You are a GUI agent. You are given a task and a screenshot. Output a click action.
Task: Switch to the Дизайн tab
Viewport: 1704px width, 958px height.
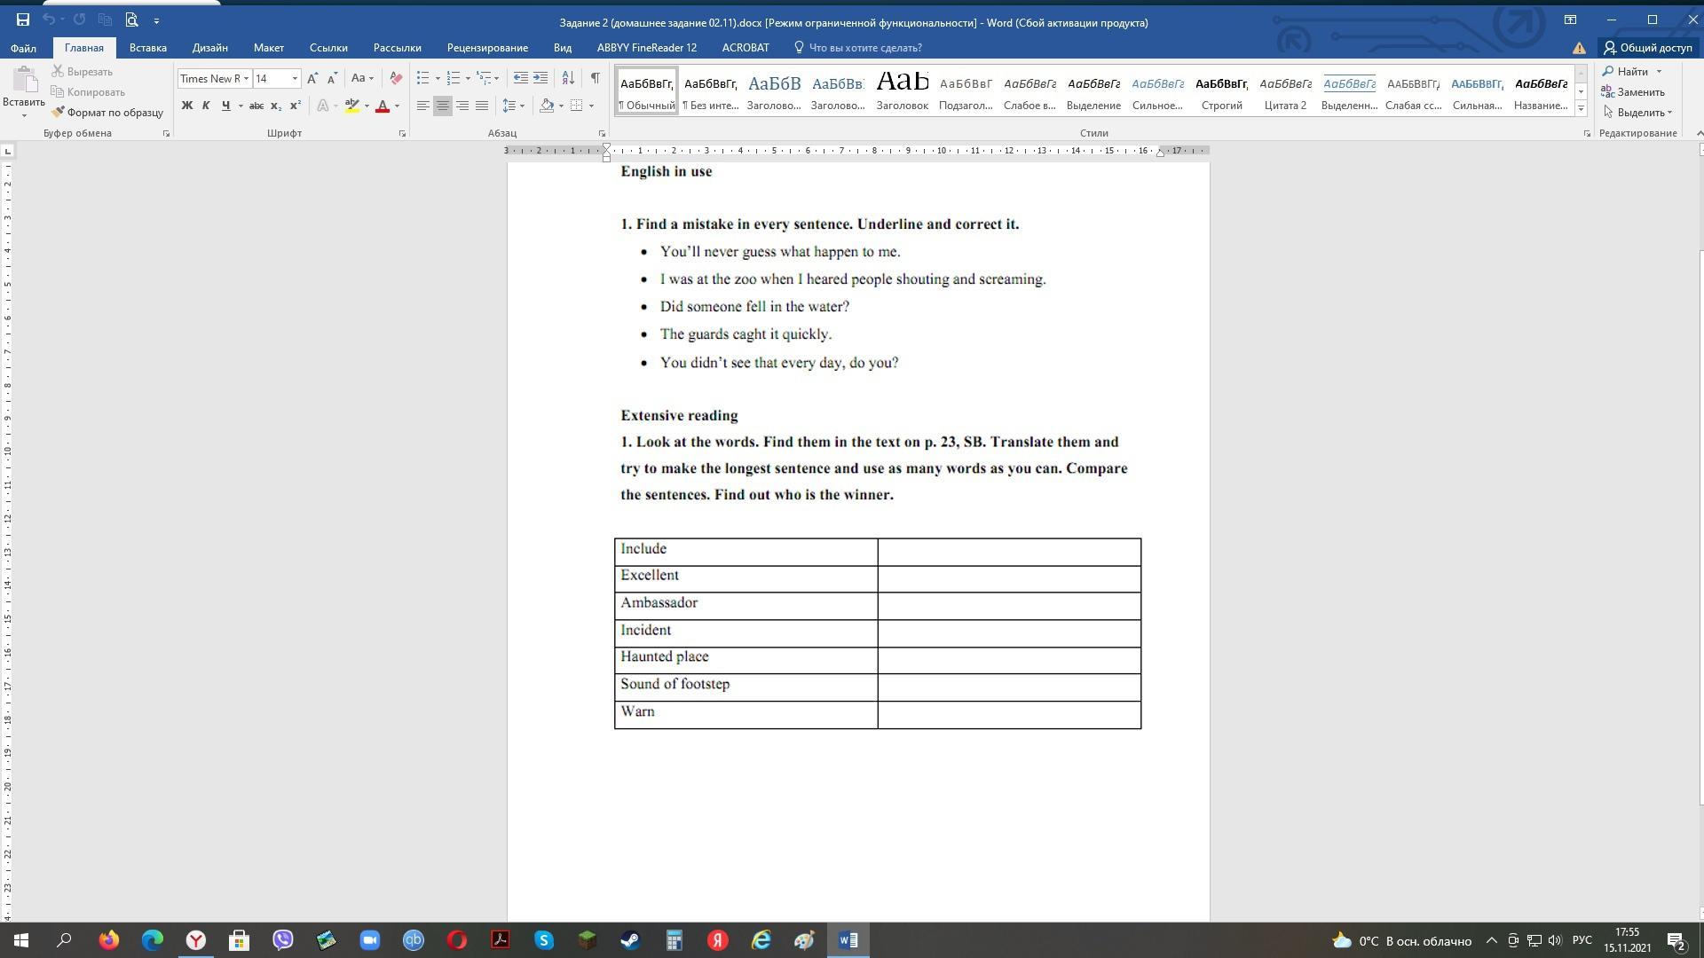(x=210, y=48)
